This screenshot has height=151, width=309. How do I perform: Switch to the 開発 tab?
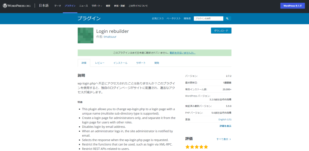157,63
